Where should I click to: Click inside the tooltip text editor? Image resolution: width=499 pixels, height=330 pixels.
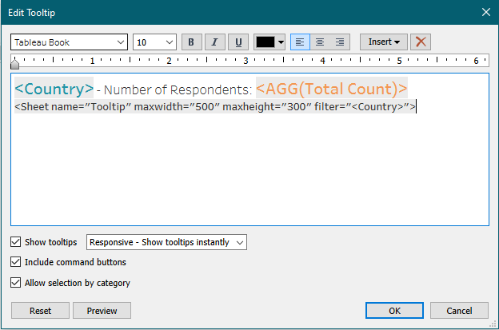click(x=249, y=168)
